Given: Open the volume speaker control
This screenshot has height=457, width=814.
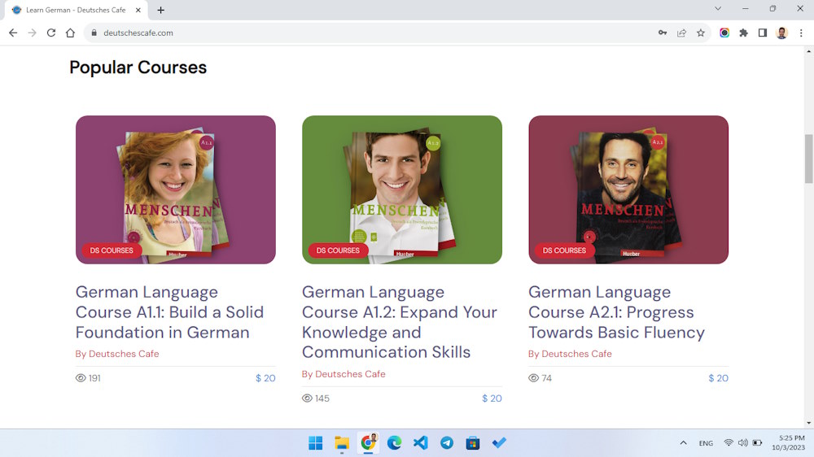Looking at the screenshot, I should point(743,443).
